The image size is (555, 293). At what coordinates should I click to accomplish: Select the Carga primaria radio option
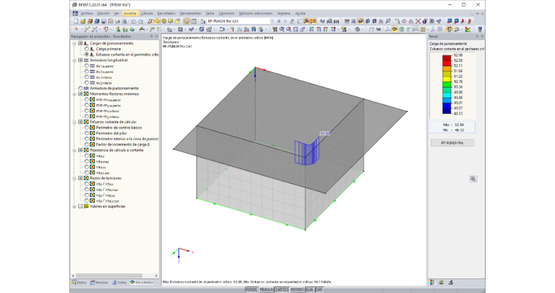[87, 49]
